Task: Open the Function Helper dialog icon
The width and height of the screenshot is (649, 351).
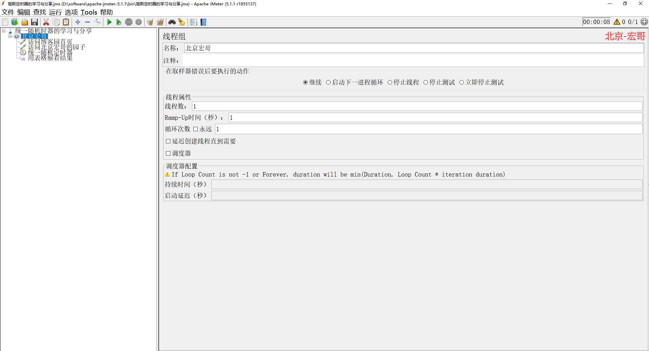Action: point(193,22)
